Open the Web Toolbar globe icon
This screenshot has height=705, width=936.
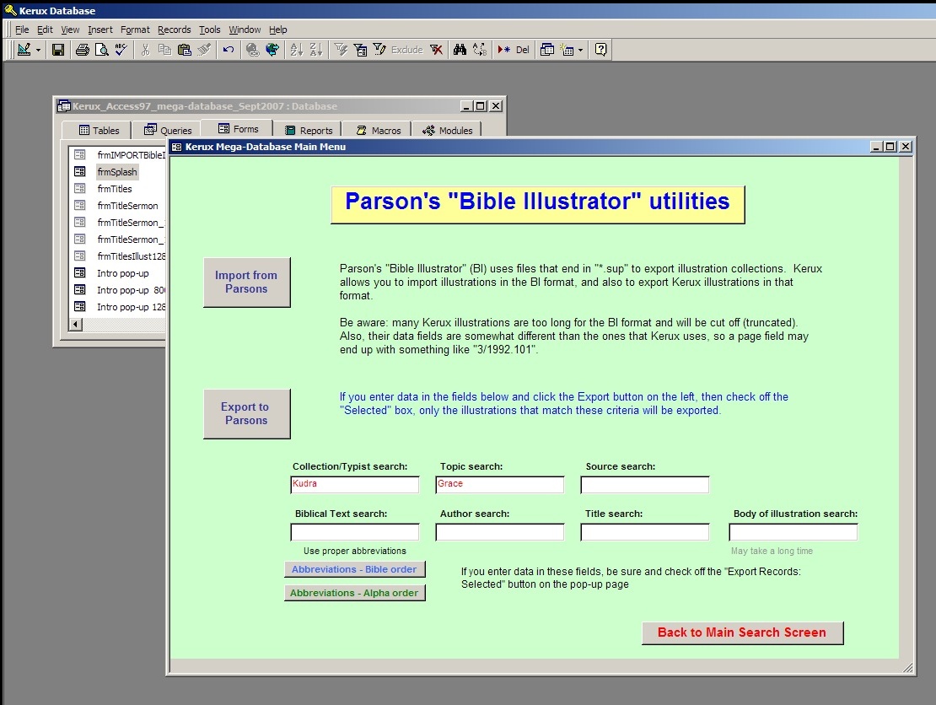272,50
